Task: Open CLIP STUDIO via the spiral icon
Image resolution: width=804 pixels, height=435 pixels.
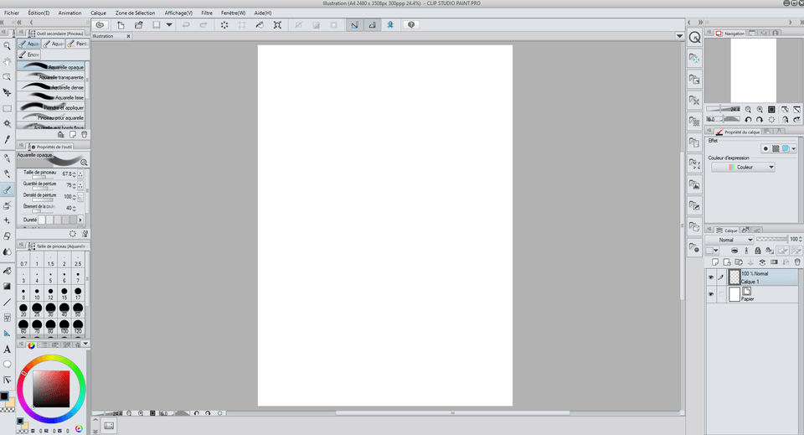Action: pos(100,24)
